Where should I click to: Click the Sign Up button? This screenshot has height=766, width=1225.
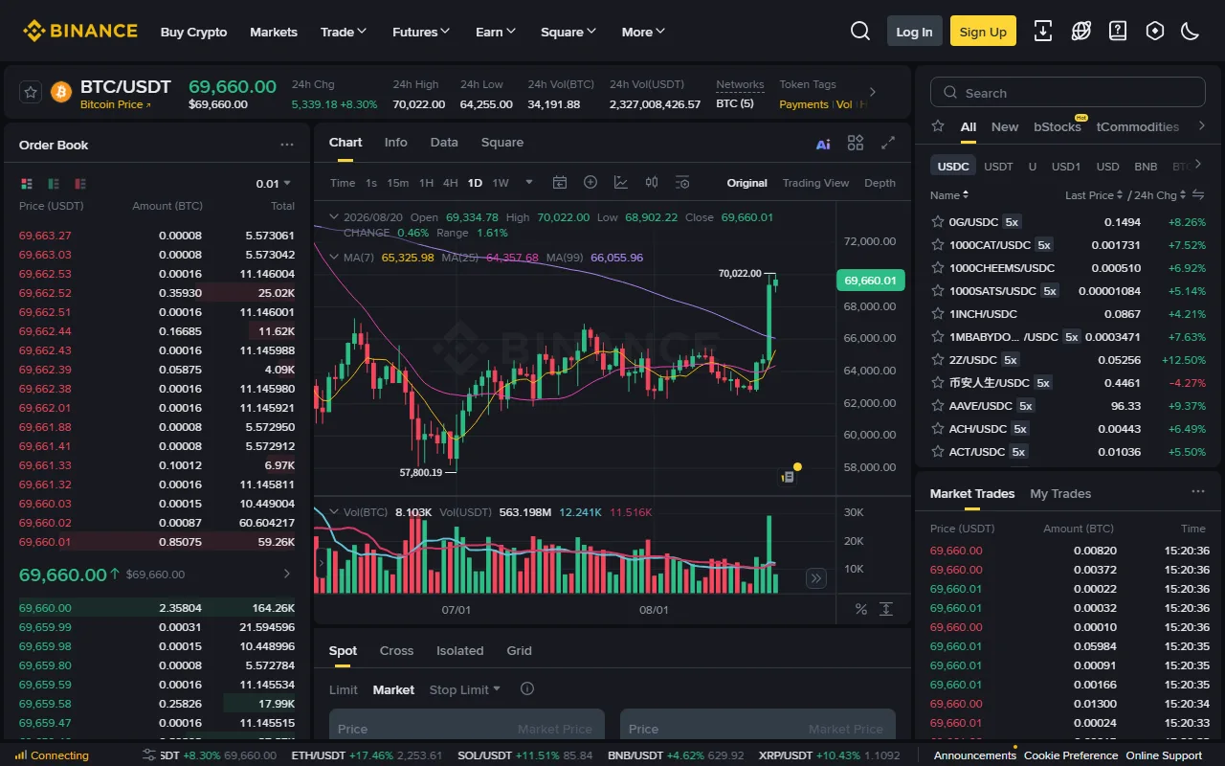[x=983, y=32]
